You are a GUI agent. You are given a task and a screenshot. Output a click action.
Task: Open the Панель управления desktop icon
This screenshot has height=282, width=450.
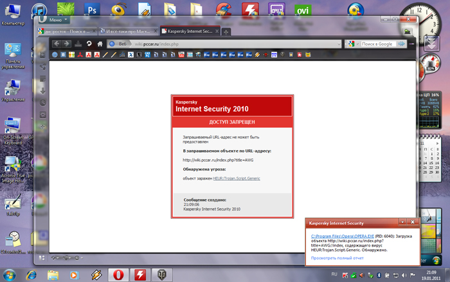(x=13, y=56)
